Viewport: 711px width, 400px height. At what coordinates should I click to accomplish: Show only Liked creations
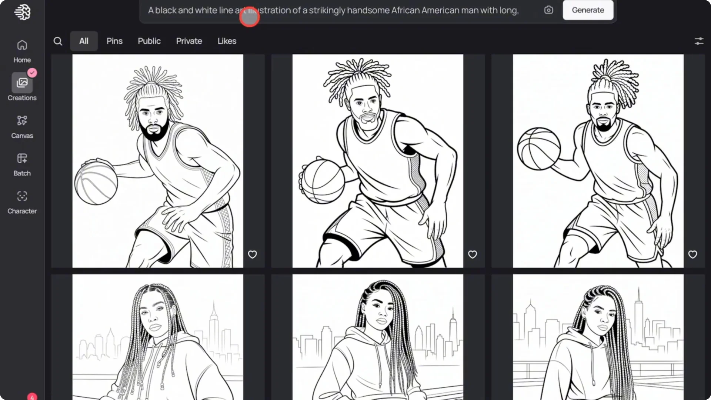tap(227, 41)
